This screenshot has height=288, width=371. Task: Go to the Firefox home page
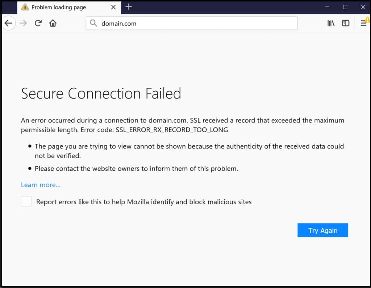53,23
